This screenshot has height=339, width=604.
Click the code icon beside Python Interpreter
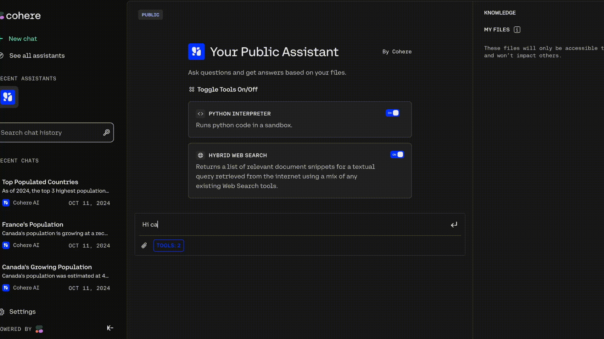tap(200, 114)
